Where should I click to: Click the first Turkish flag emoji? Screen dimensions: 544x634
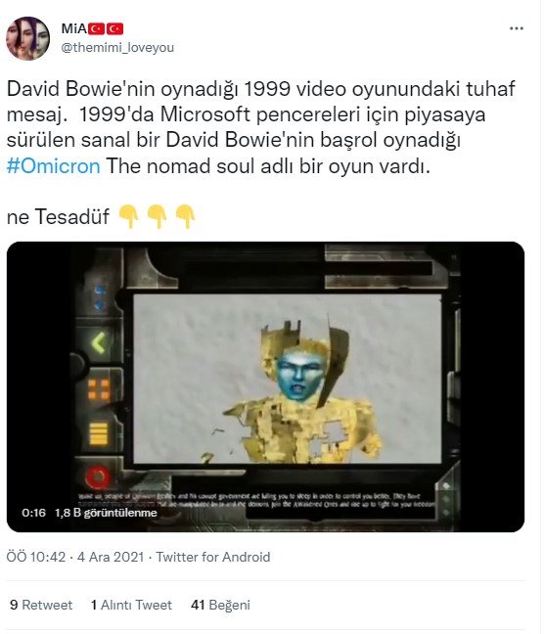[96, 28]
